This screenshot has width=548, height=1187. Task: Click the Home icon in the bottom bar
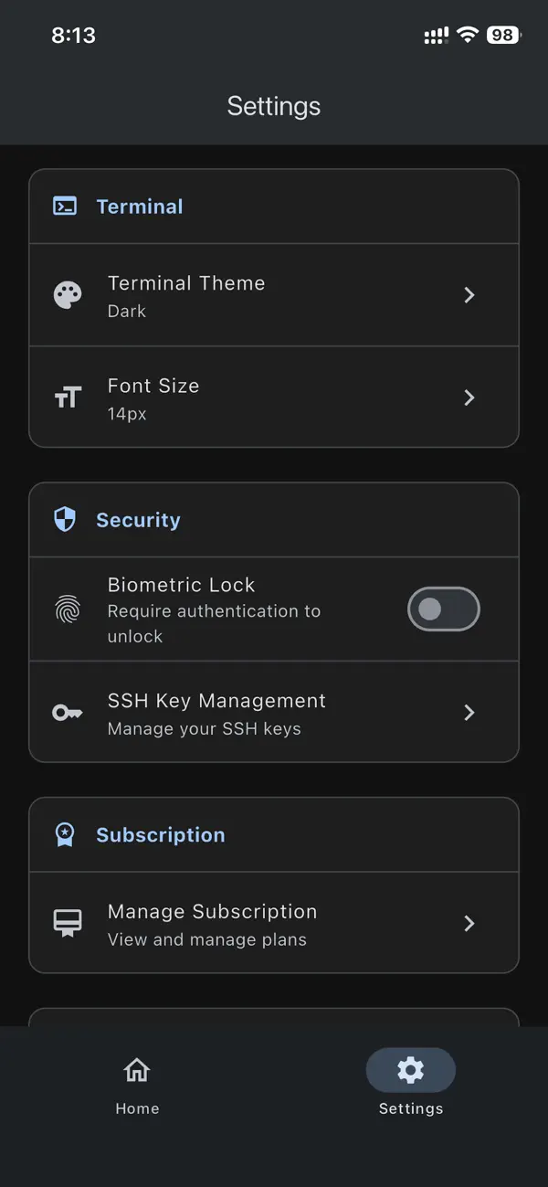pyautogui.click(x=137, y=1069)
